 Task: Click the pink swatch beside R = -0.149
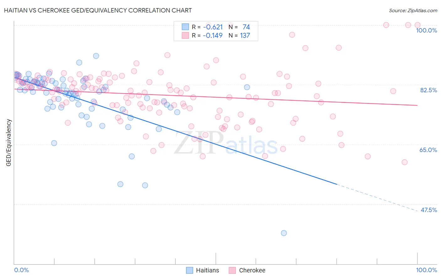[185, 35]
